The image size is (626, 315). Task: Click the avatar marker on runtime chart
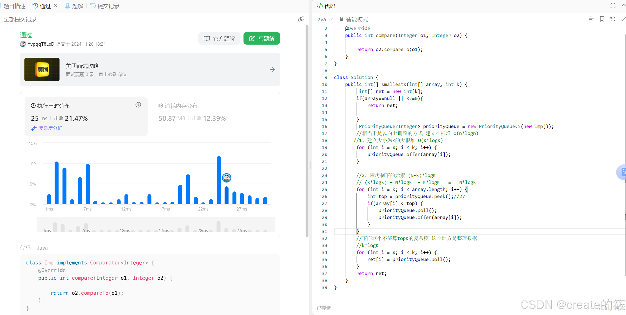(227, 178)
